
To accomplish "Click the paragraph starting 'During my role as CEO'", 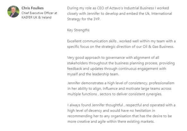I will (x=120, y=13).
